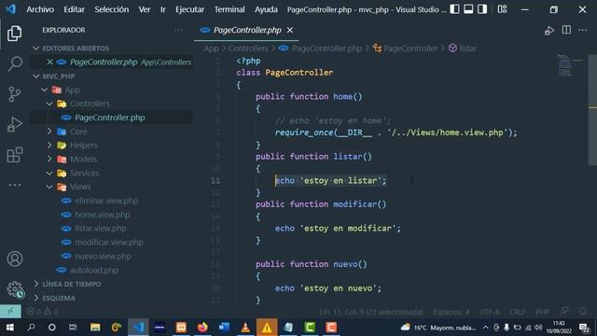Click the Run PHP file icon in editor toolbar
The height and width of the screenshot is (336, 597).
(x=549, y=30)
